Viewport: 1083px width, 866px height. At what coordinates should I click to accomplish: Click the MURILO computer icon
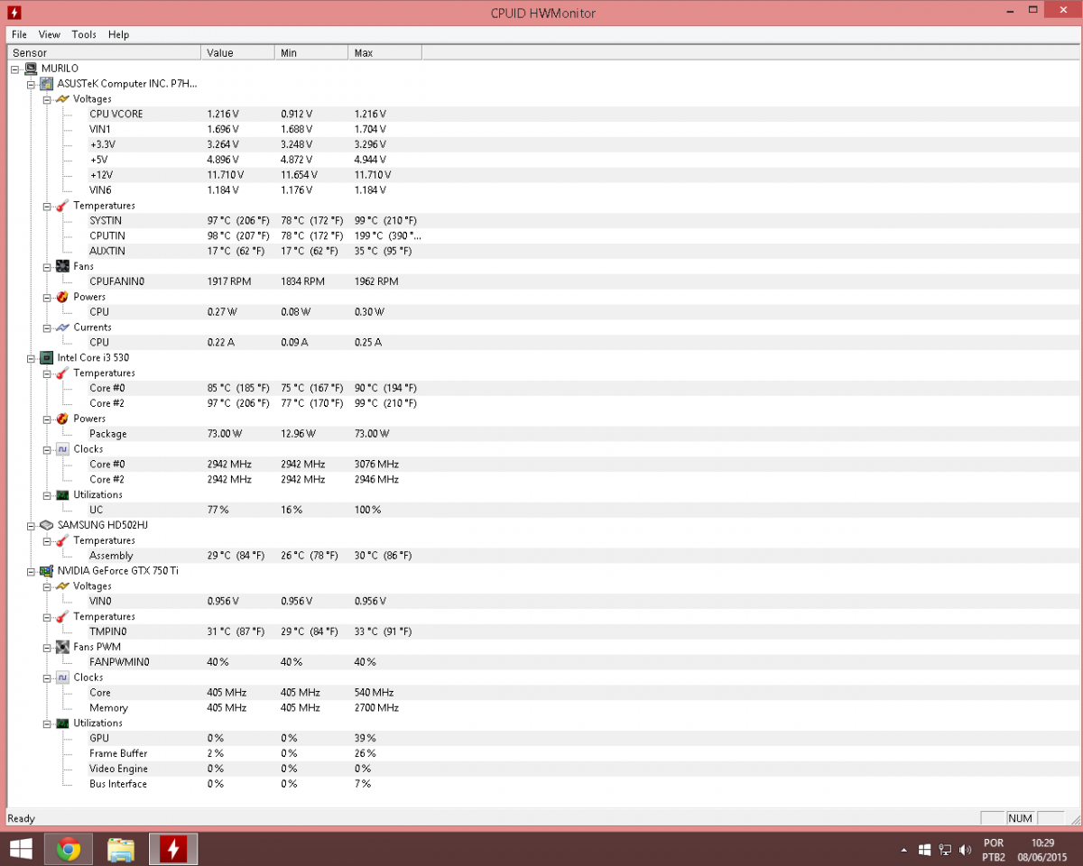(31, 69)
